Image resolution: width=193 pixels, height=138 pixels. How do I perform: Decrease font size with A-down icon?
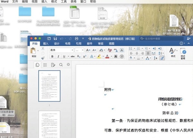tap(94, 50)
